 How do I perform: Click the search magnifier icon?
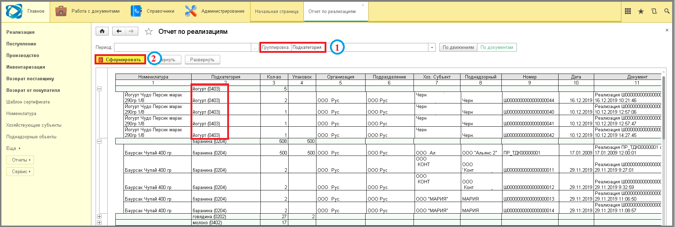[667, 11]
